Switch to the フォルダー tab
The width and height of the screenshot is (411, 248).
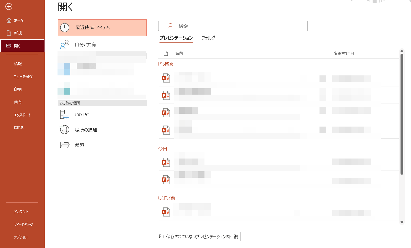pyautogui.click(x=210, y=38)
